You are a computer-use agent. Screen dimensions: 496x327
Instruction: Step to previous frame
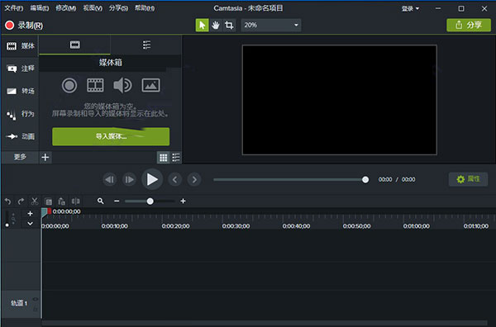(x=110, y=179)
